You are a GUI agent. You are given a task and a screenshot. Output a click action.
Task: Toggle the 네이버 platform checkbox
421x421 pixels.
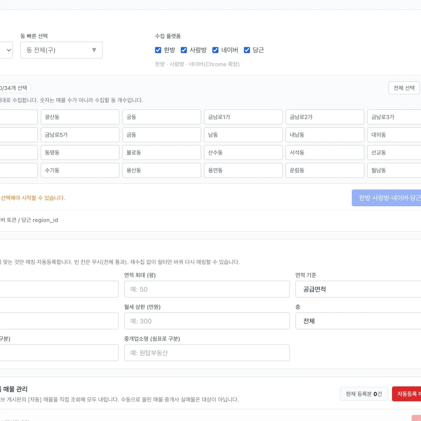tap(215, 50)
